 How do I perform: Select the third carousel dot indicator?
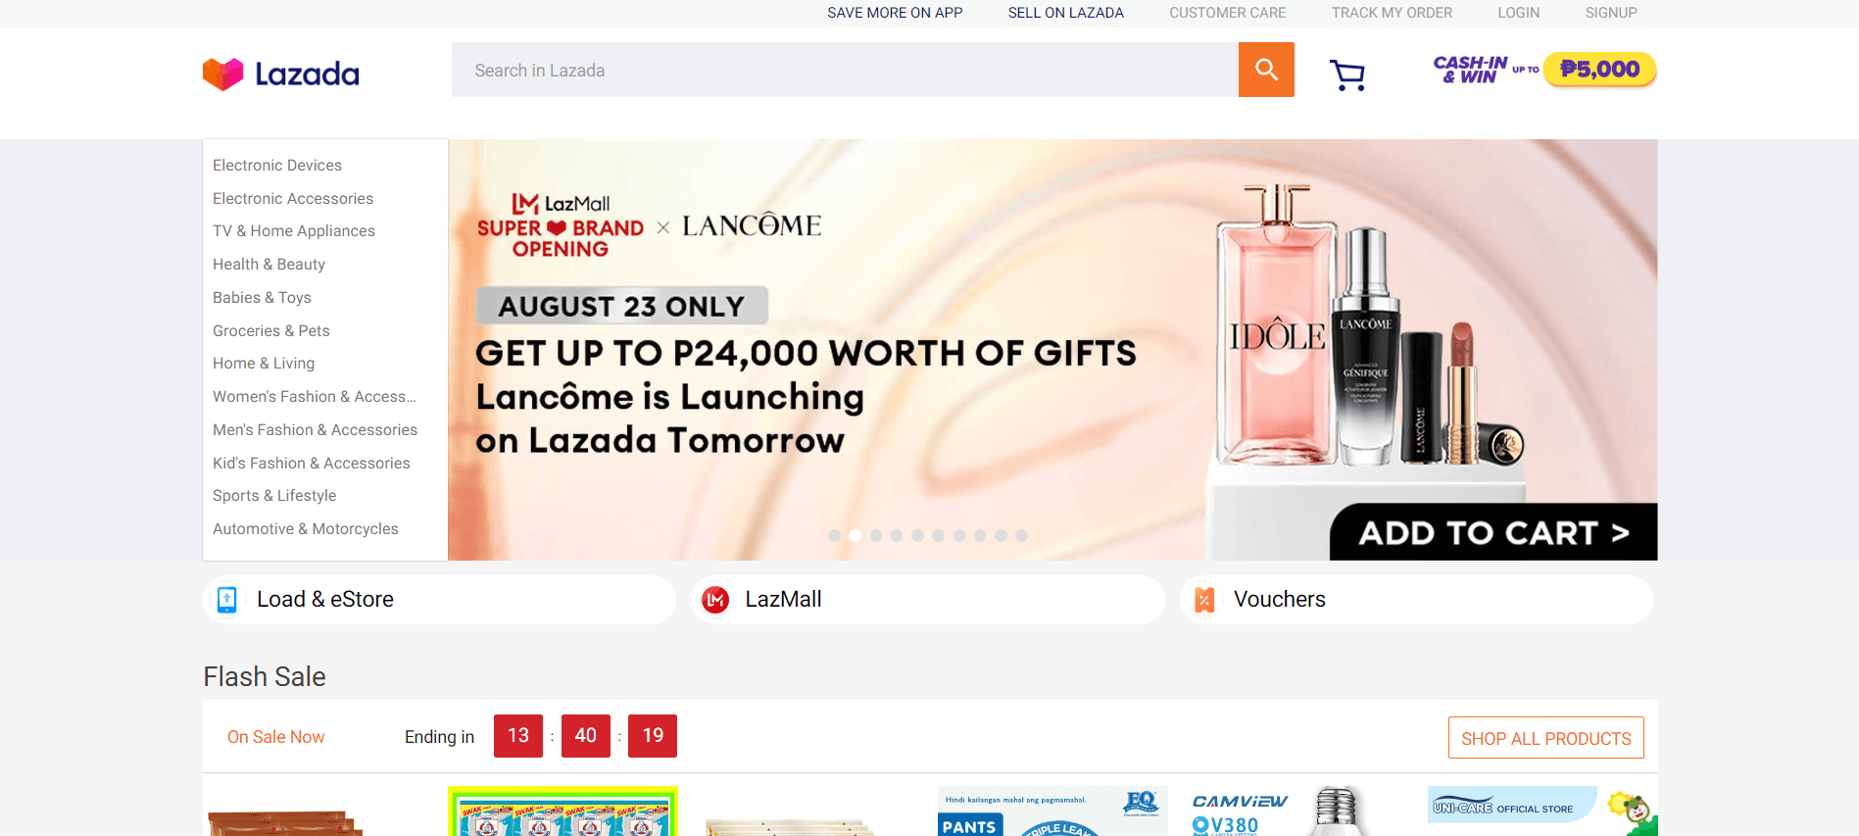[876, 535]
